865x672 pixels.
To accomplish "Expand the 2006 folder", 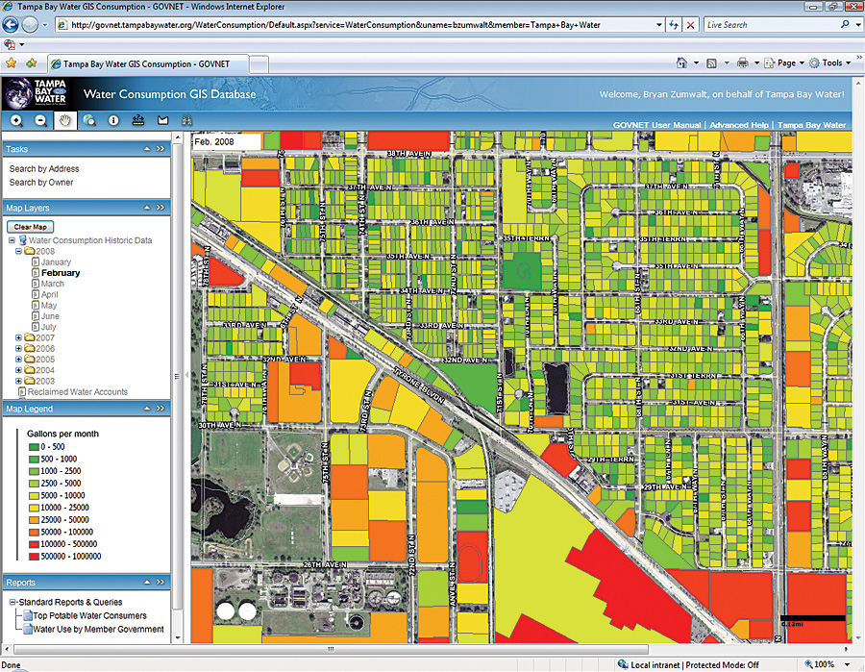I will click(x=19, y=349).
